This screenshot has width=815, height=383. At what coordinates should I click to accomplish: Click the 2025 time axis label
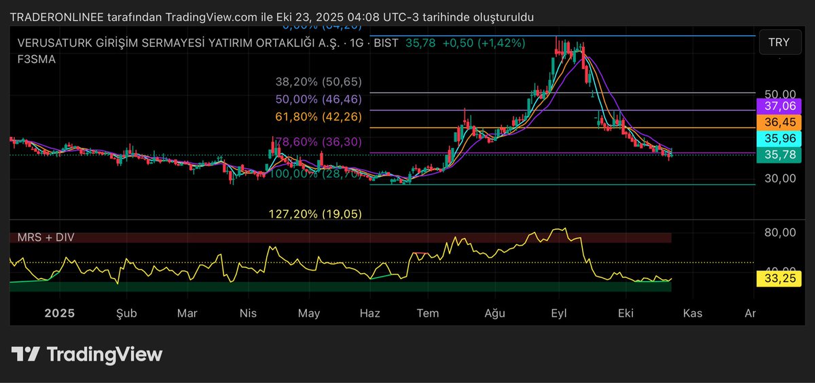point(58,313)
